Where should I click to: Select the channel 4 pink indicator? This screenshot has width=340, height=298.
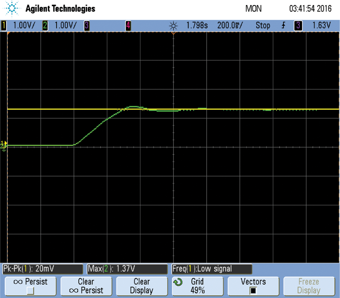point(128,25)
